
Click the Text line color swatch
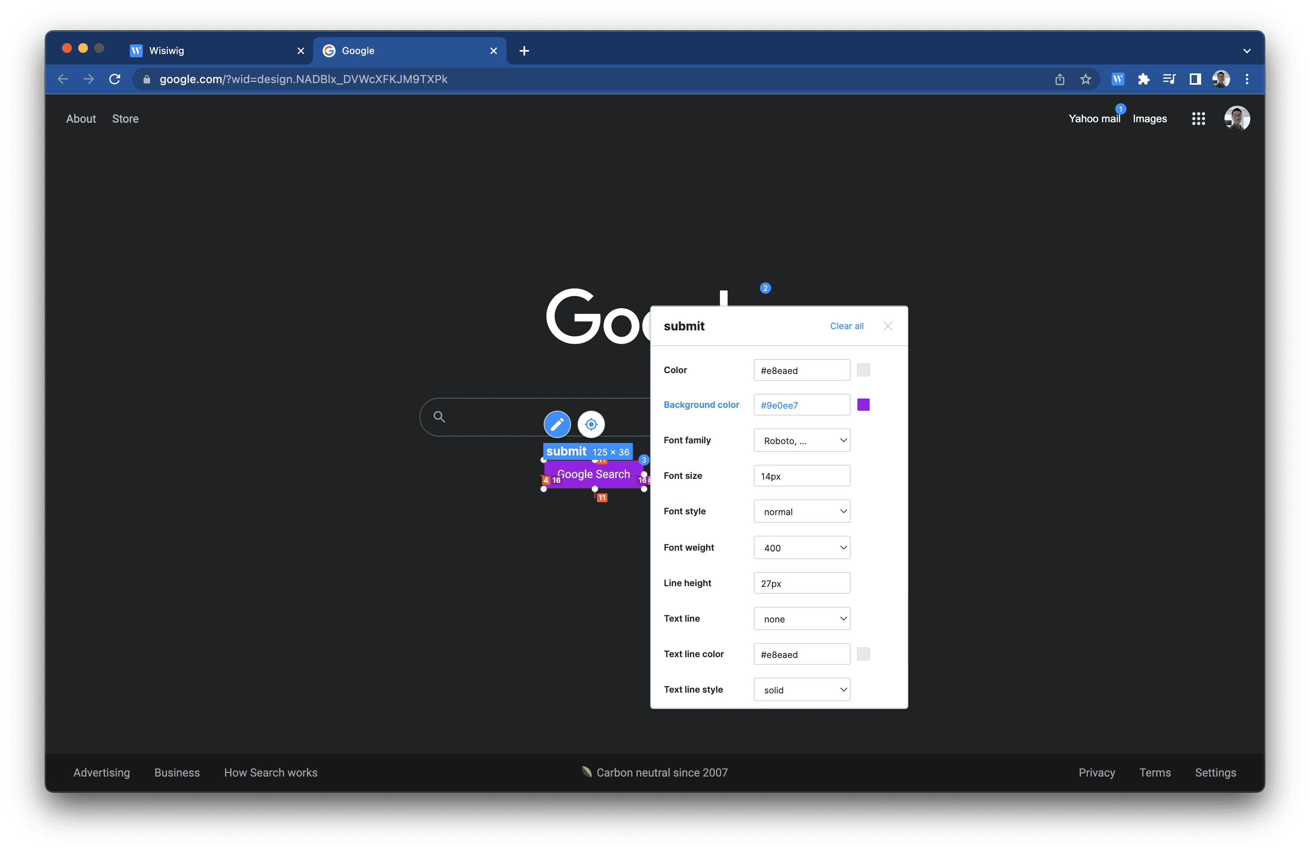tap(863, 654)
